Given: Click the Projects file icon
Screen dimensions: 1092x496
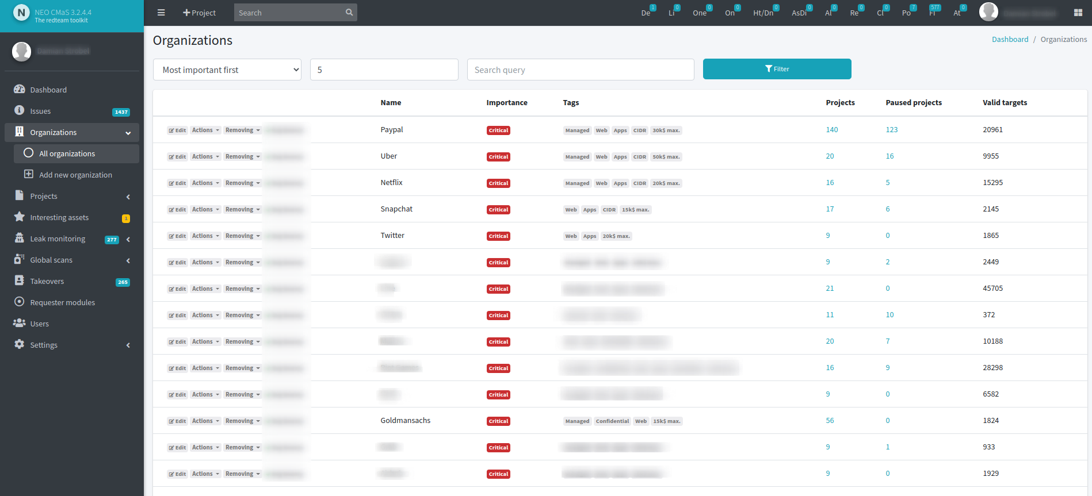Looking at the screenshot, I should 20,195.
